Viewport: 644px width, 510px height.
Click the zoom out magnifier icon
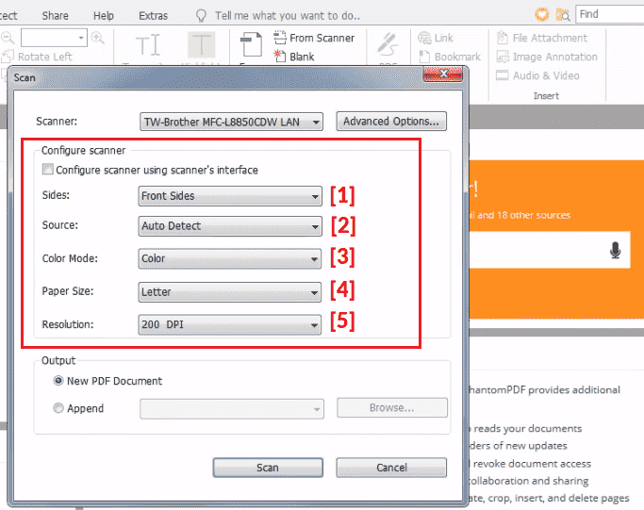[x=8, y=39]
